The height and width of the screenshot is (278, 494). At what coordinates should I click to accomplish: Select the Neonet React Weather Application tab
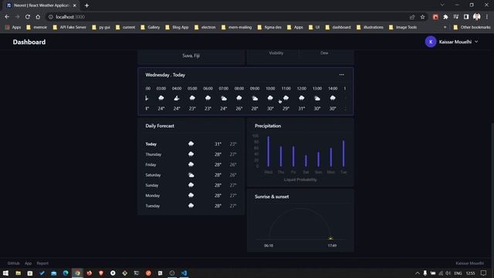(41, 5)
